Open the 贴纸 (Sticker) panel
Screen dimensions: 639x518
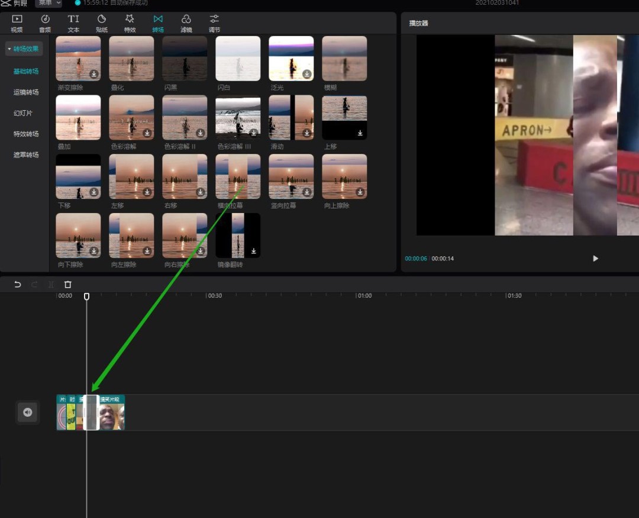[102, 23]
